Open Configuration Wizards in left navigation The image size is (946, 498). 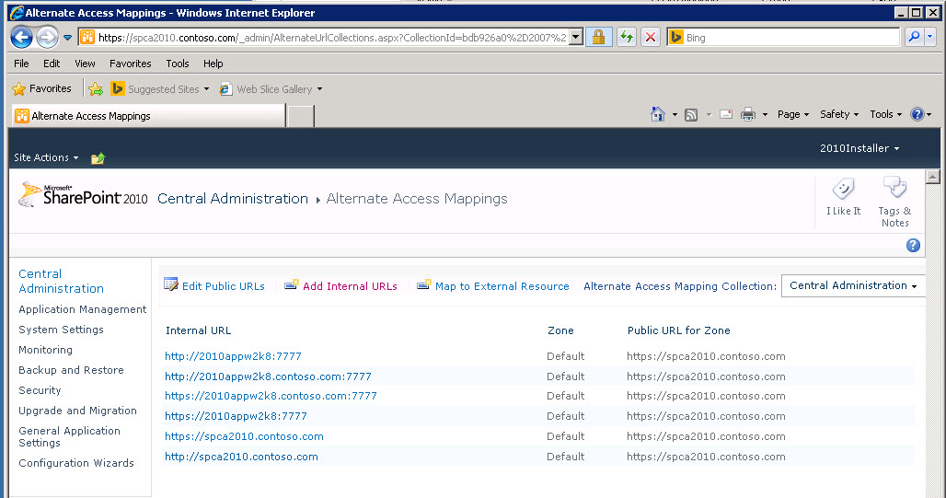click(x=76, y=463)
